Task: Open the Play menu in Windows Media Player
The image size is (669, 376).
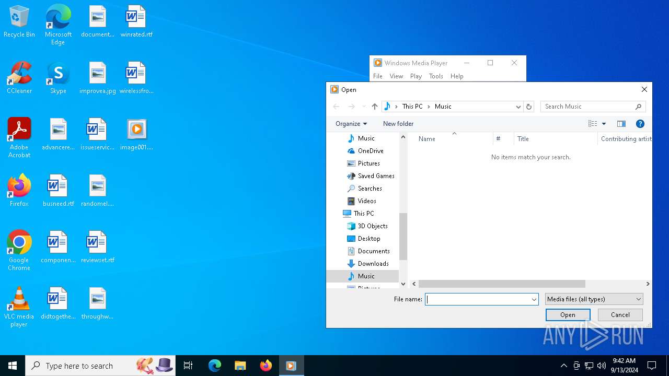Action: [416, 76]
